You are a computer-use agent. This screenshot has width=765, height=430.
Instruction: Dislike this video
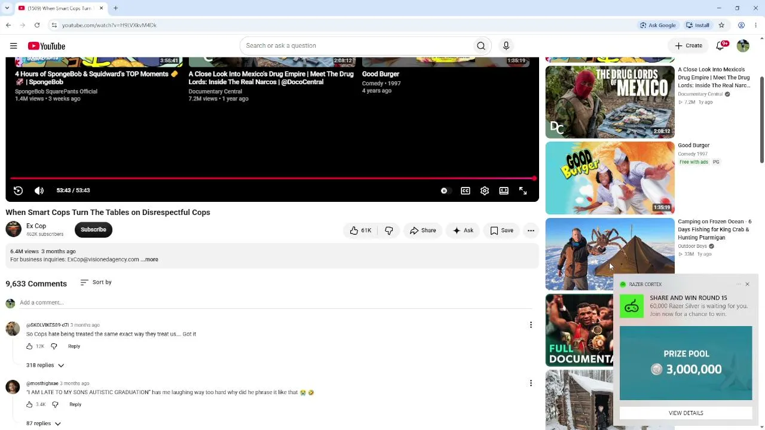389,231
